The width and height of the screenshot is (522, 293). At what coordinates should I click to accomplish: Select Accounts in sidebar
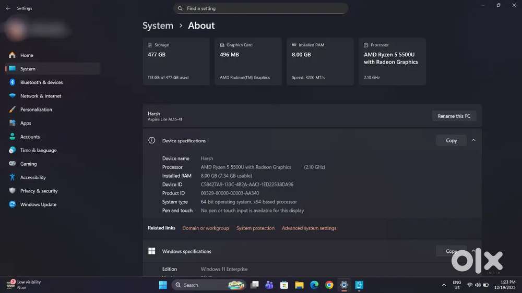point(30,137)
